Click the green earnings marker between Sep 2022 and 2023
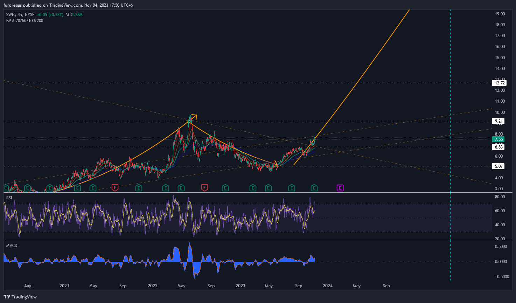 click(225, 188)
